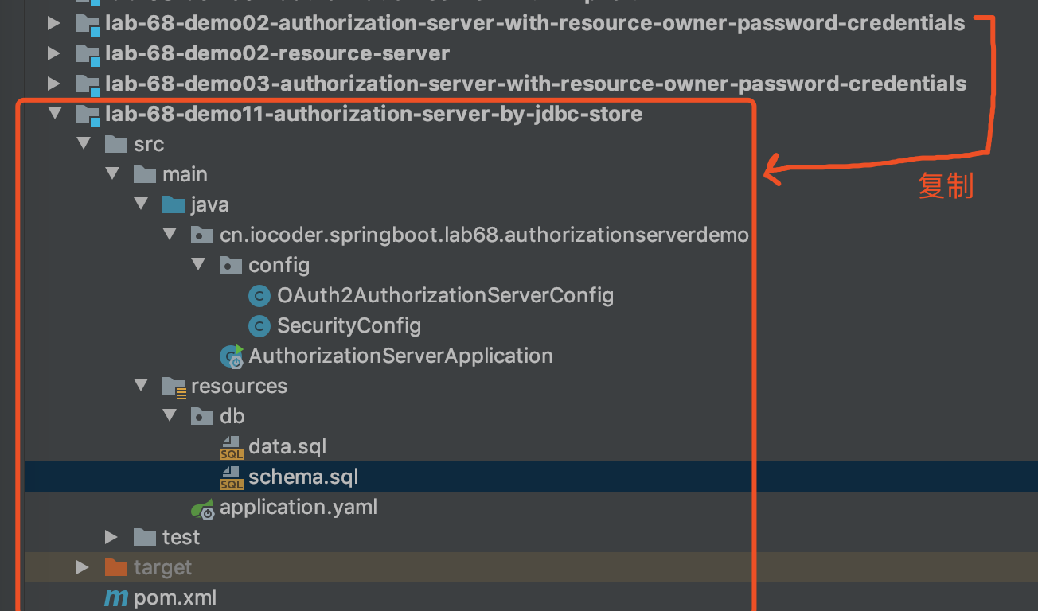Expand the test folder arrow
Screen dimensions: 1038x611
[111, 538]
